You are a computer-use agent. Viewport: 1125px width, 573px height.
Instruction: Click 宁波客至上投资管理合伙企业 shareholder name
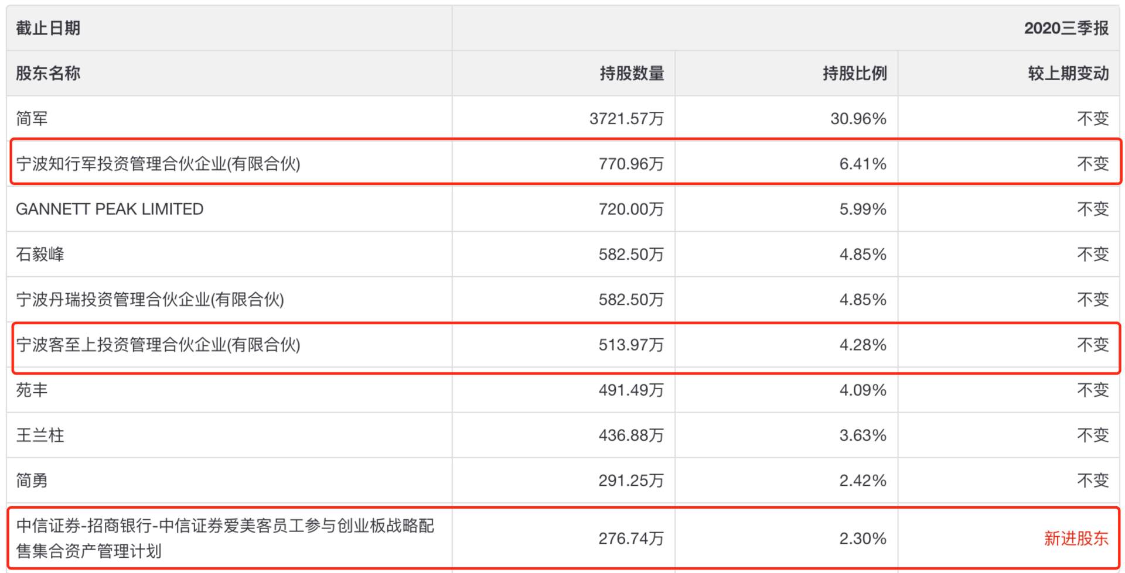[x=158, y=345]
